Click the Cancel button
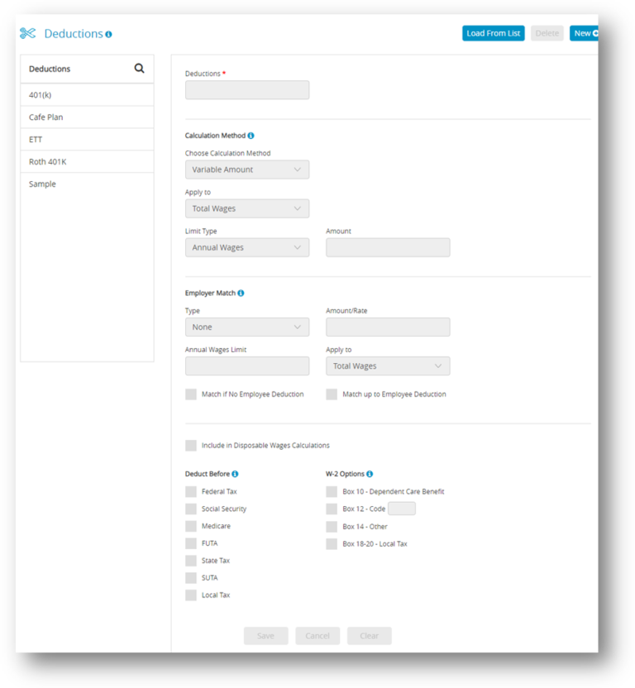The width and height of the screenshot is (635, 688). (x=317, y=636)
